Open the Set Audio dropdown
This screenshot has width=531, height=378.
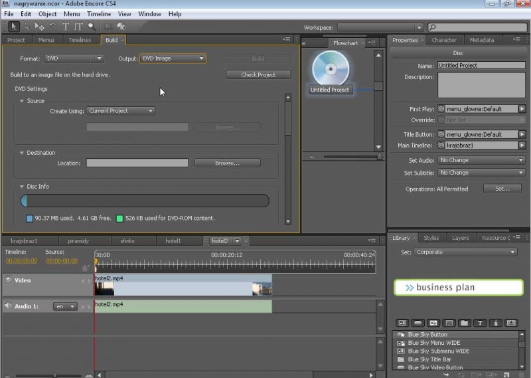481,160
